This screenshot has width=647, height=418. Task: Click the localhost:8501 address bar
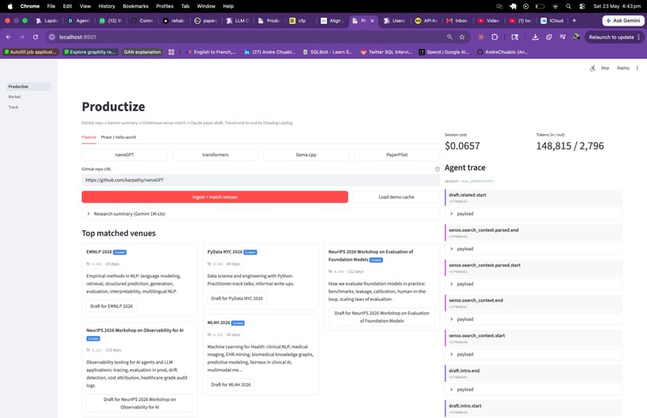coord(247,37)
